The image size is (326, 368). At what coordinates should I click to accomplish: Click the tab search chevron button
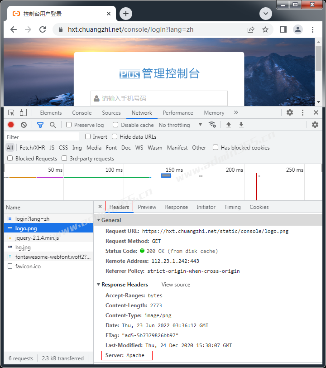pyautogui.click(x=266, y=14)
